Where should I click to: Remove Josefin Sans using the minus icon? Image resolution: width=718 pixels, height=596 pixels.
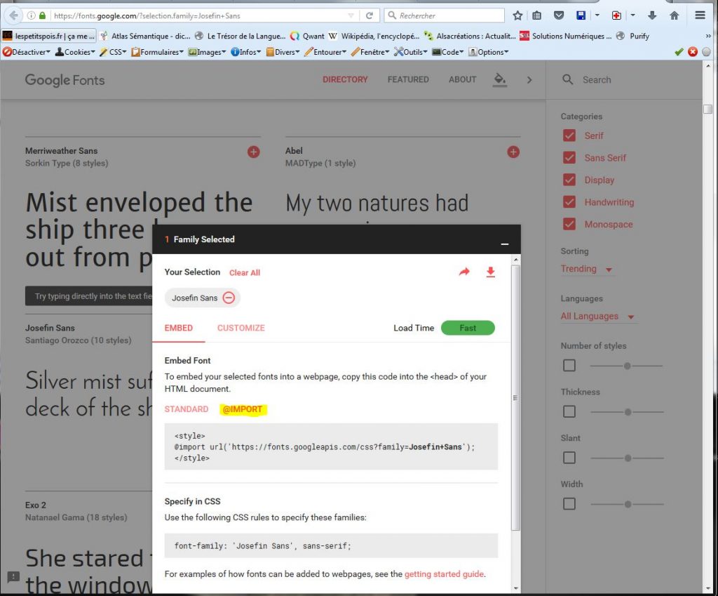(x=229, y=298)
